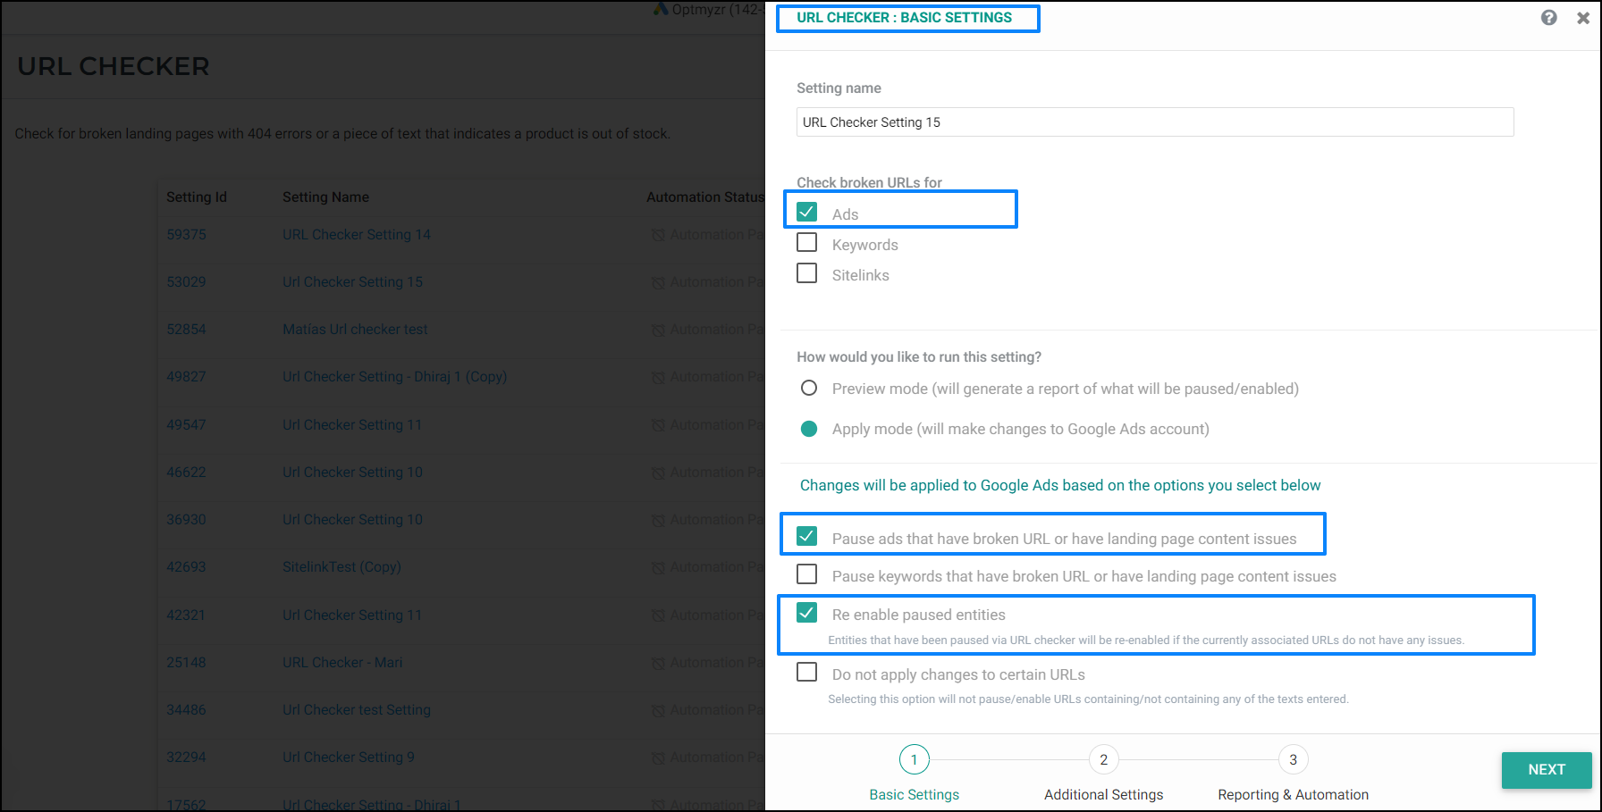Click the URL CHECKER page heading
The width and height of the screenshot is (1602, 812).
114,66
